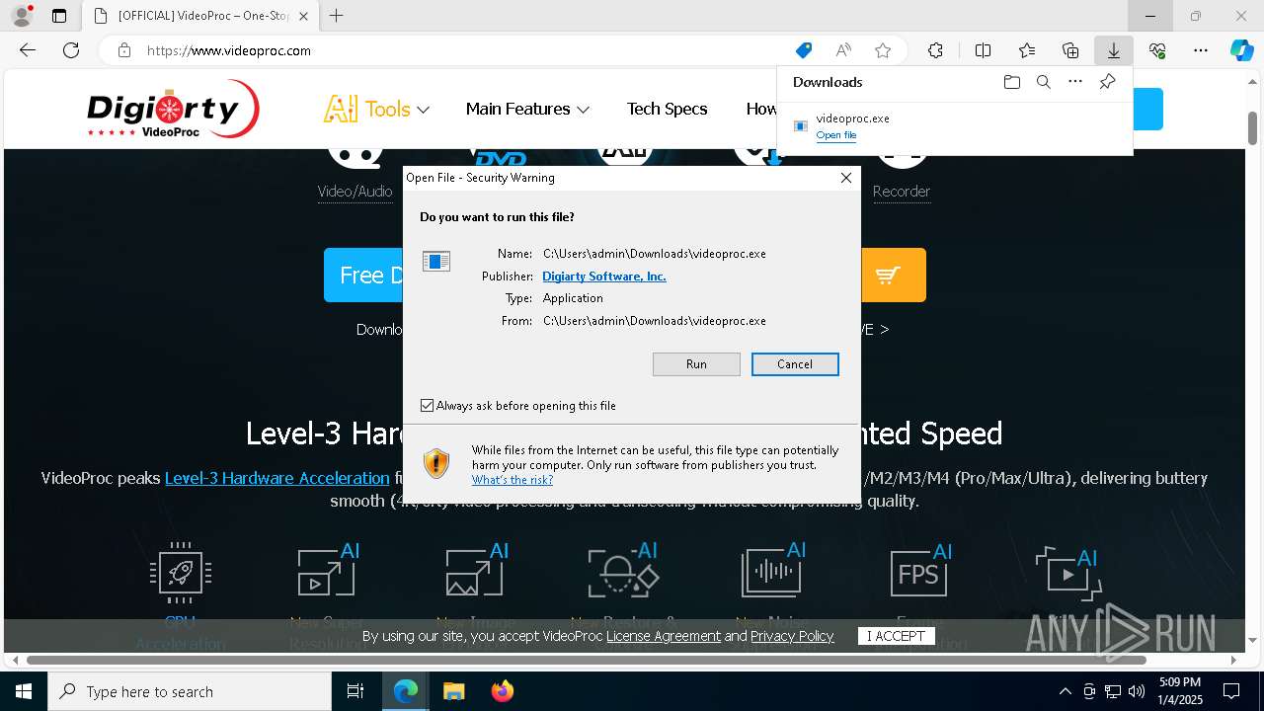View site information lock icon

124,50
